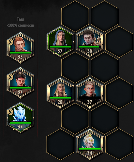Select the blue-hooded woman level 37
134x162 pixels.
pos(60,42)
